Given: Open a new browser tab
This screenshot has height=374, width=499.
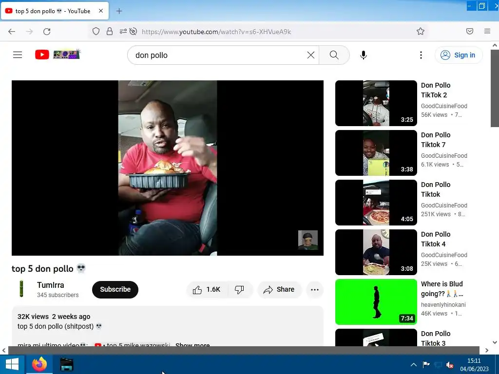Looking at the screenshot, I should click(119, 11).
